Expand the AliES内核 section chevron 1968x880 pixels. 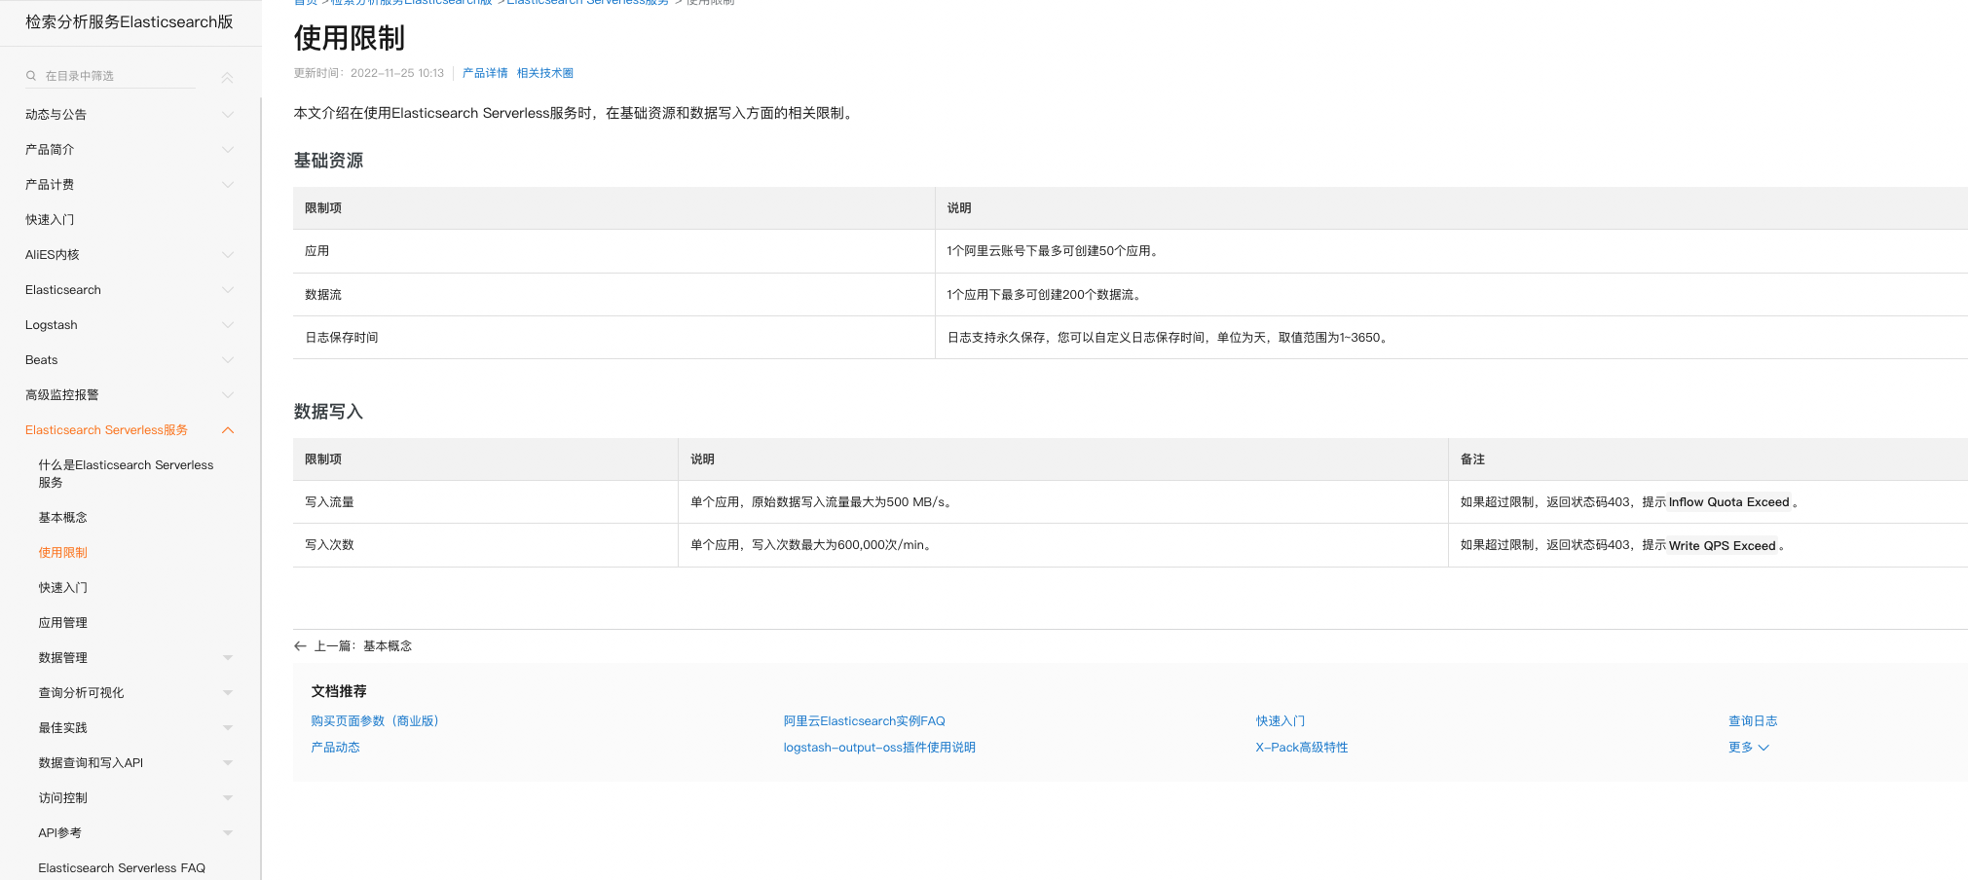pos(228,255)
